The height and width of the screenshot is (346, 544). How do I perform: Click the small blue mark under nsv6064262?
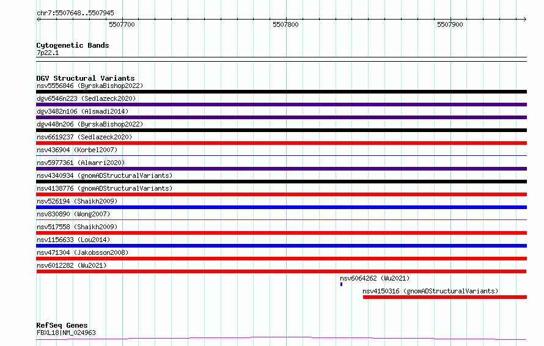342,284
